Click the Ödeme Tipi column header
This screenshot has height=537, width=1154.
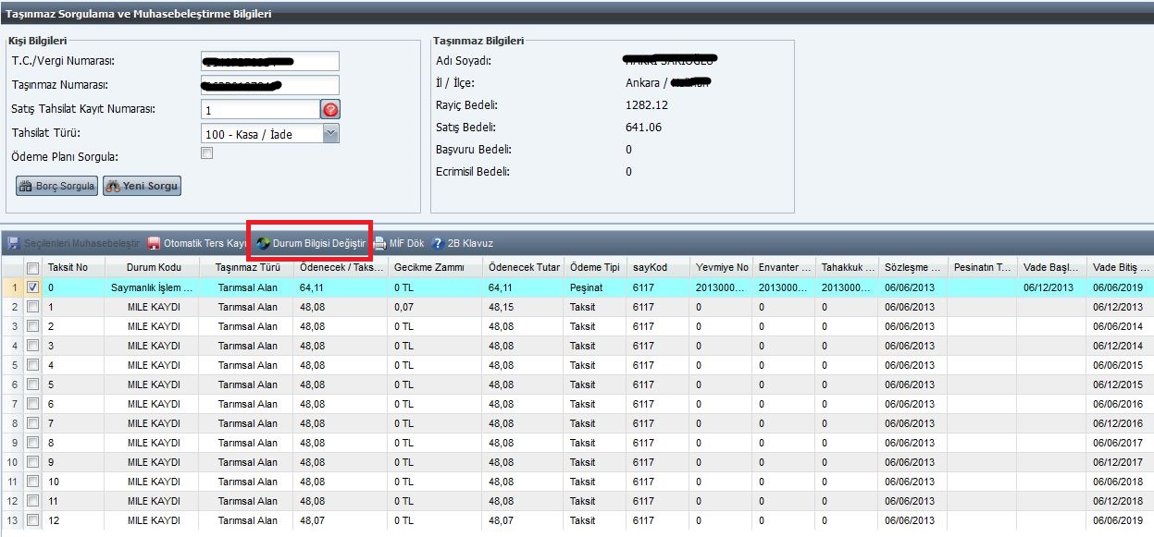pyautogui.click(x=595, y=268)
